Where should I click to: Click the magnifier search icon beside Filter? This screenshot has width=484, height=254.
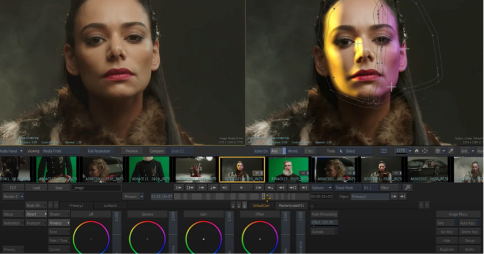[x=407, y=188]
